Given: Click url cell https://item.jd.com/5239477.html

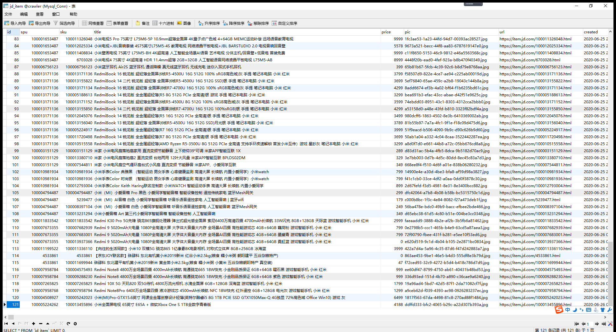Looking at the screenshot, I should 541,200.
